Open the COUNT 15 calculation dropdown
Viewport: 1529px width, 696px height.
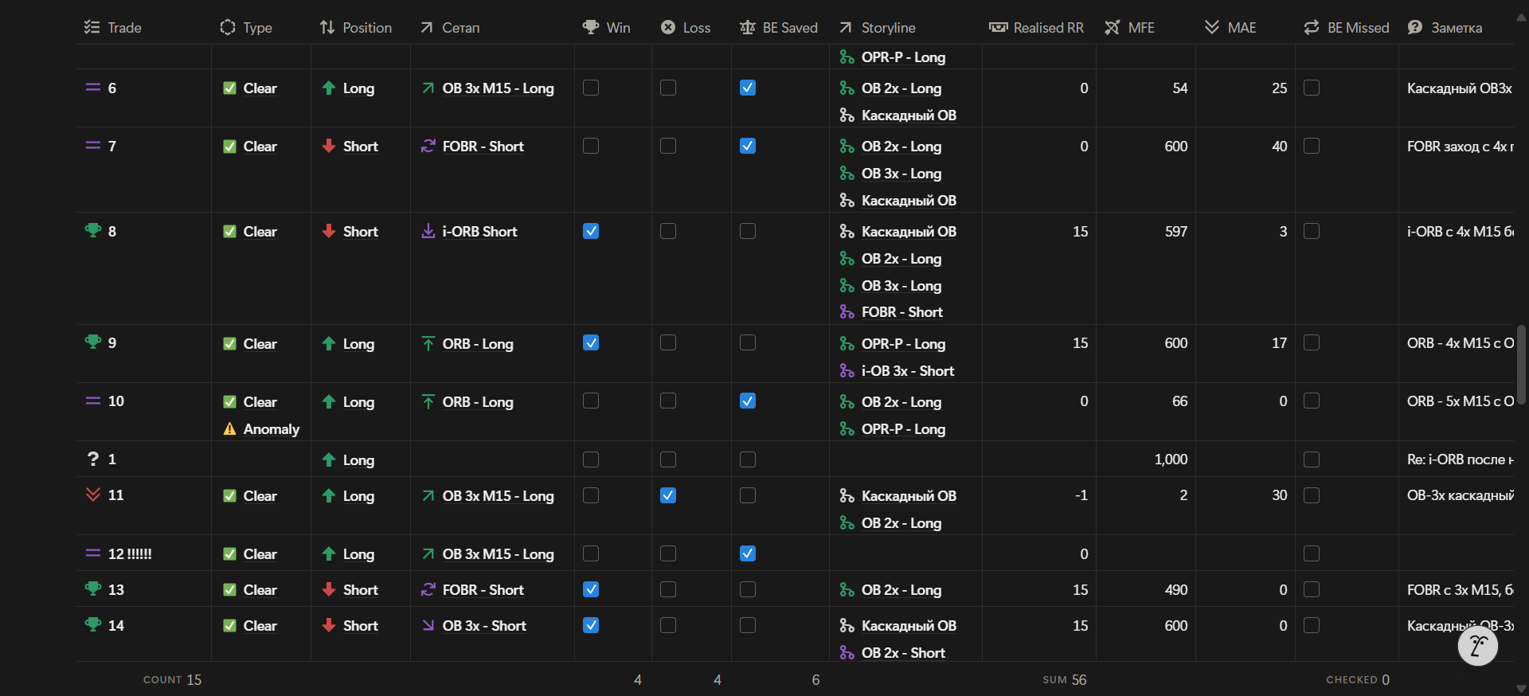tap(172, 679)
